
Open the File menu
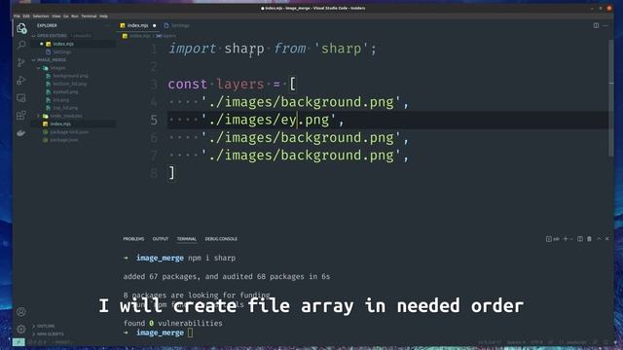pyautogui.click(x=17, y=17)
